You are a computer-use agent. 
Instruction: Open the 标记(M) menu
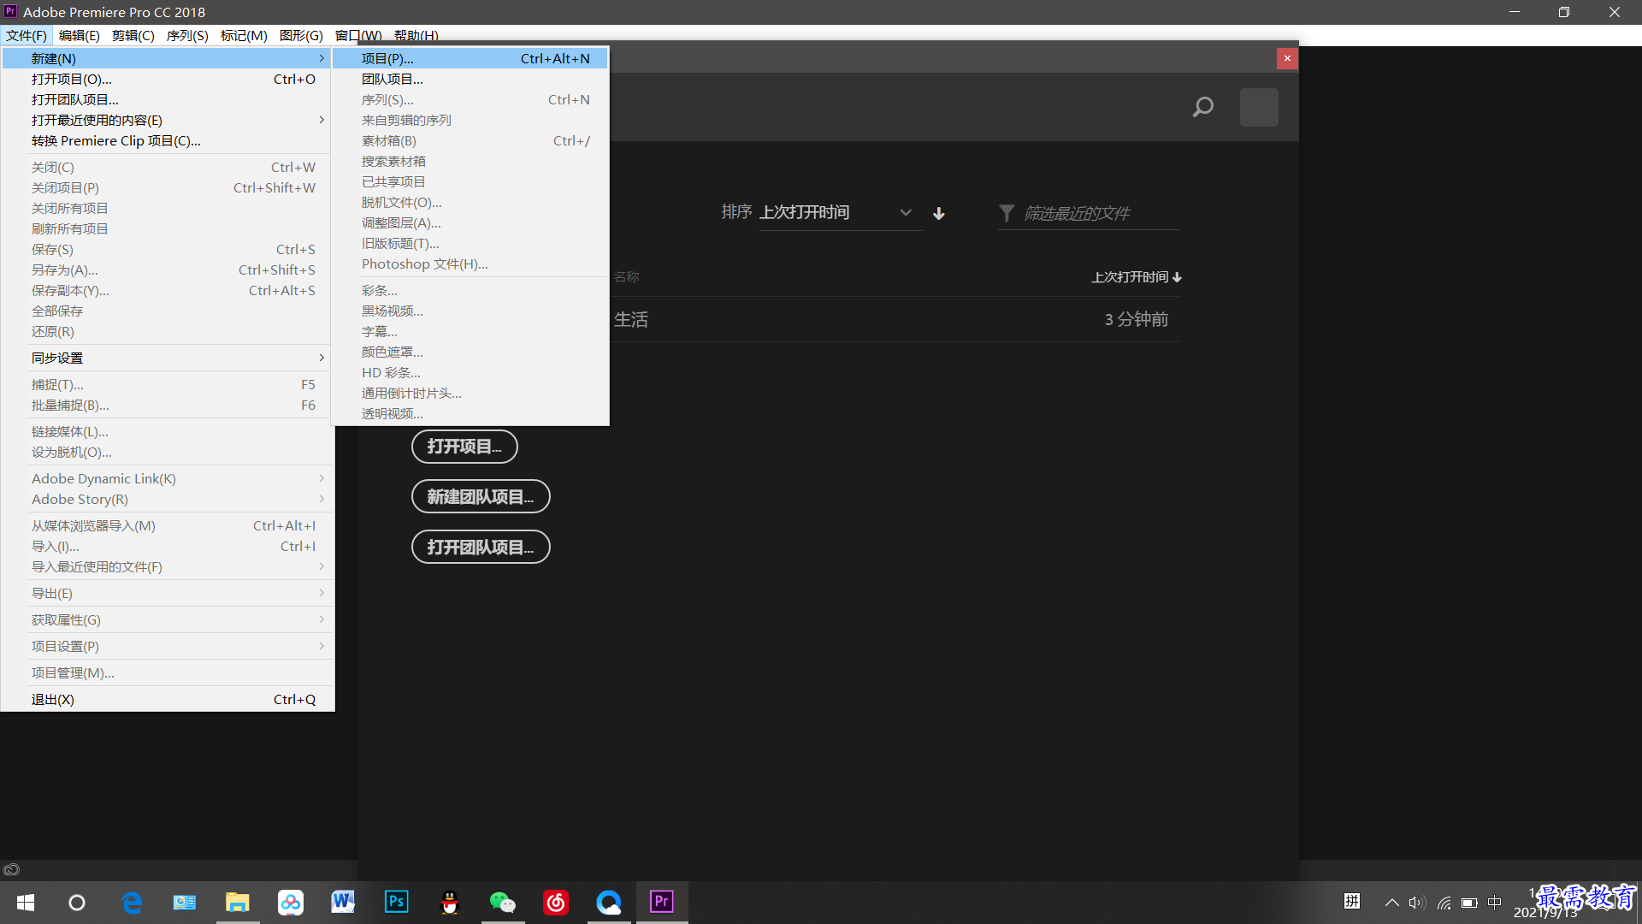pos(244,35)
